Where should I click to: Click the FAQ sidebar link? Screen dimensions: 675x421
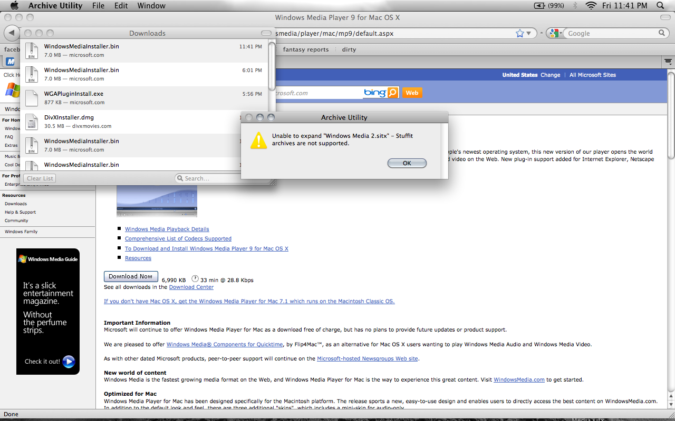(x=9, y=137)
